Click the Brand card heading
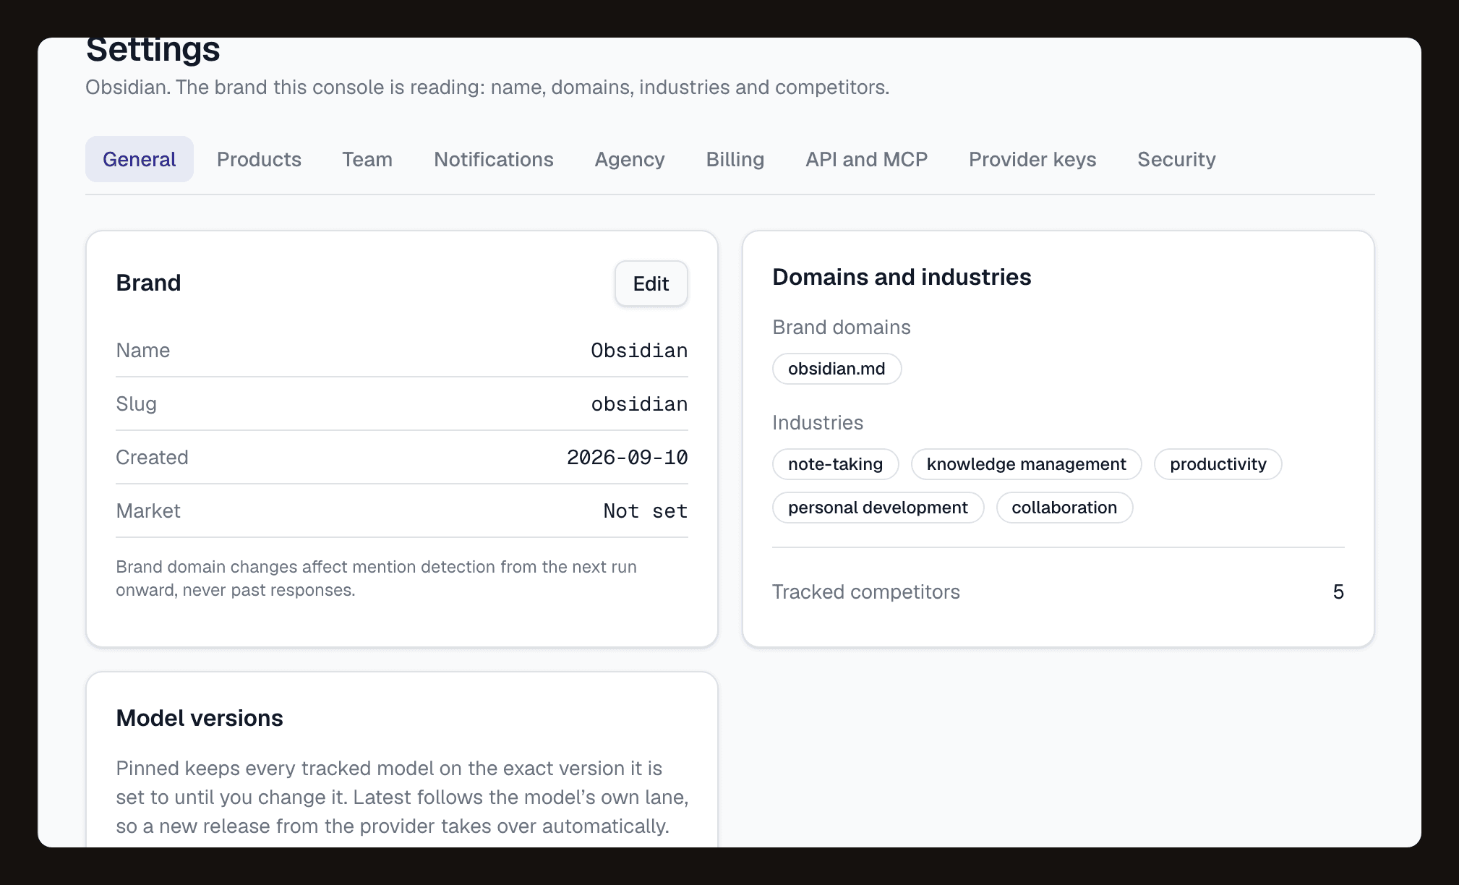1459x885 pixels. point(148,283)
